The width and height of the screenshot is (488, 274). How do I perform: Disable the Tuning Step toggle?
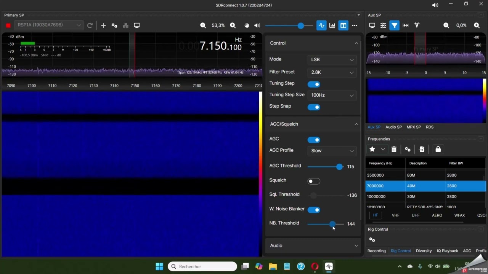tap(314, 84)
